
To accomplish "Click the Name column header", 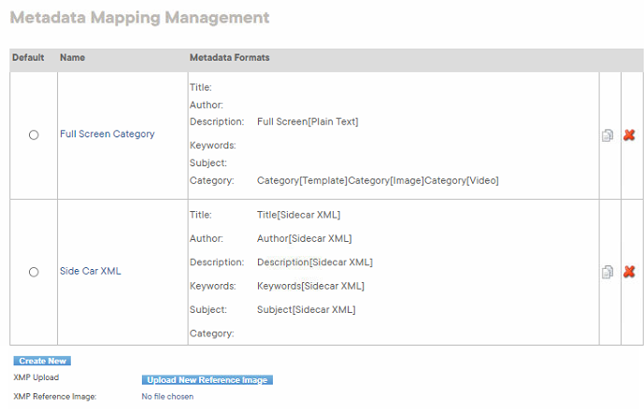I will (72, 58).
